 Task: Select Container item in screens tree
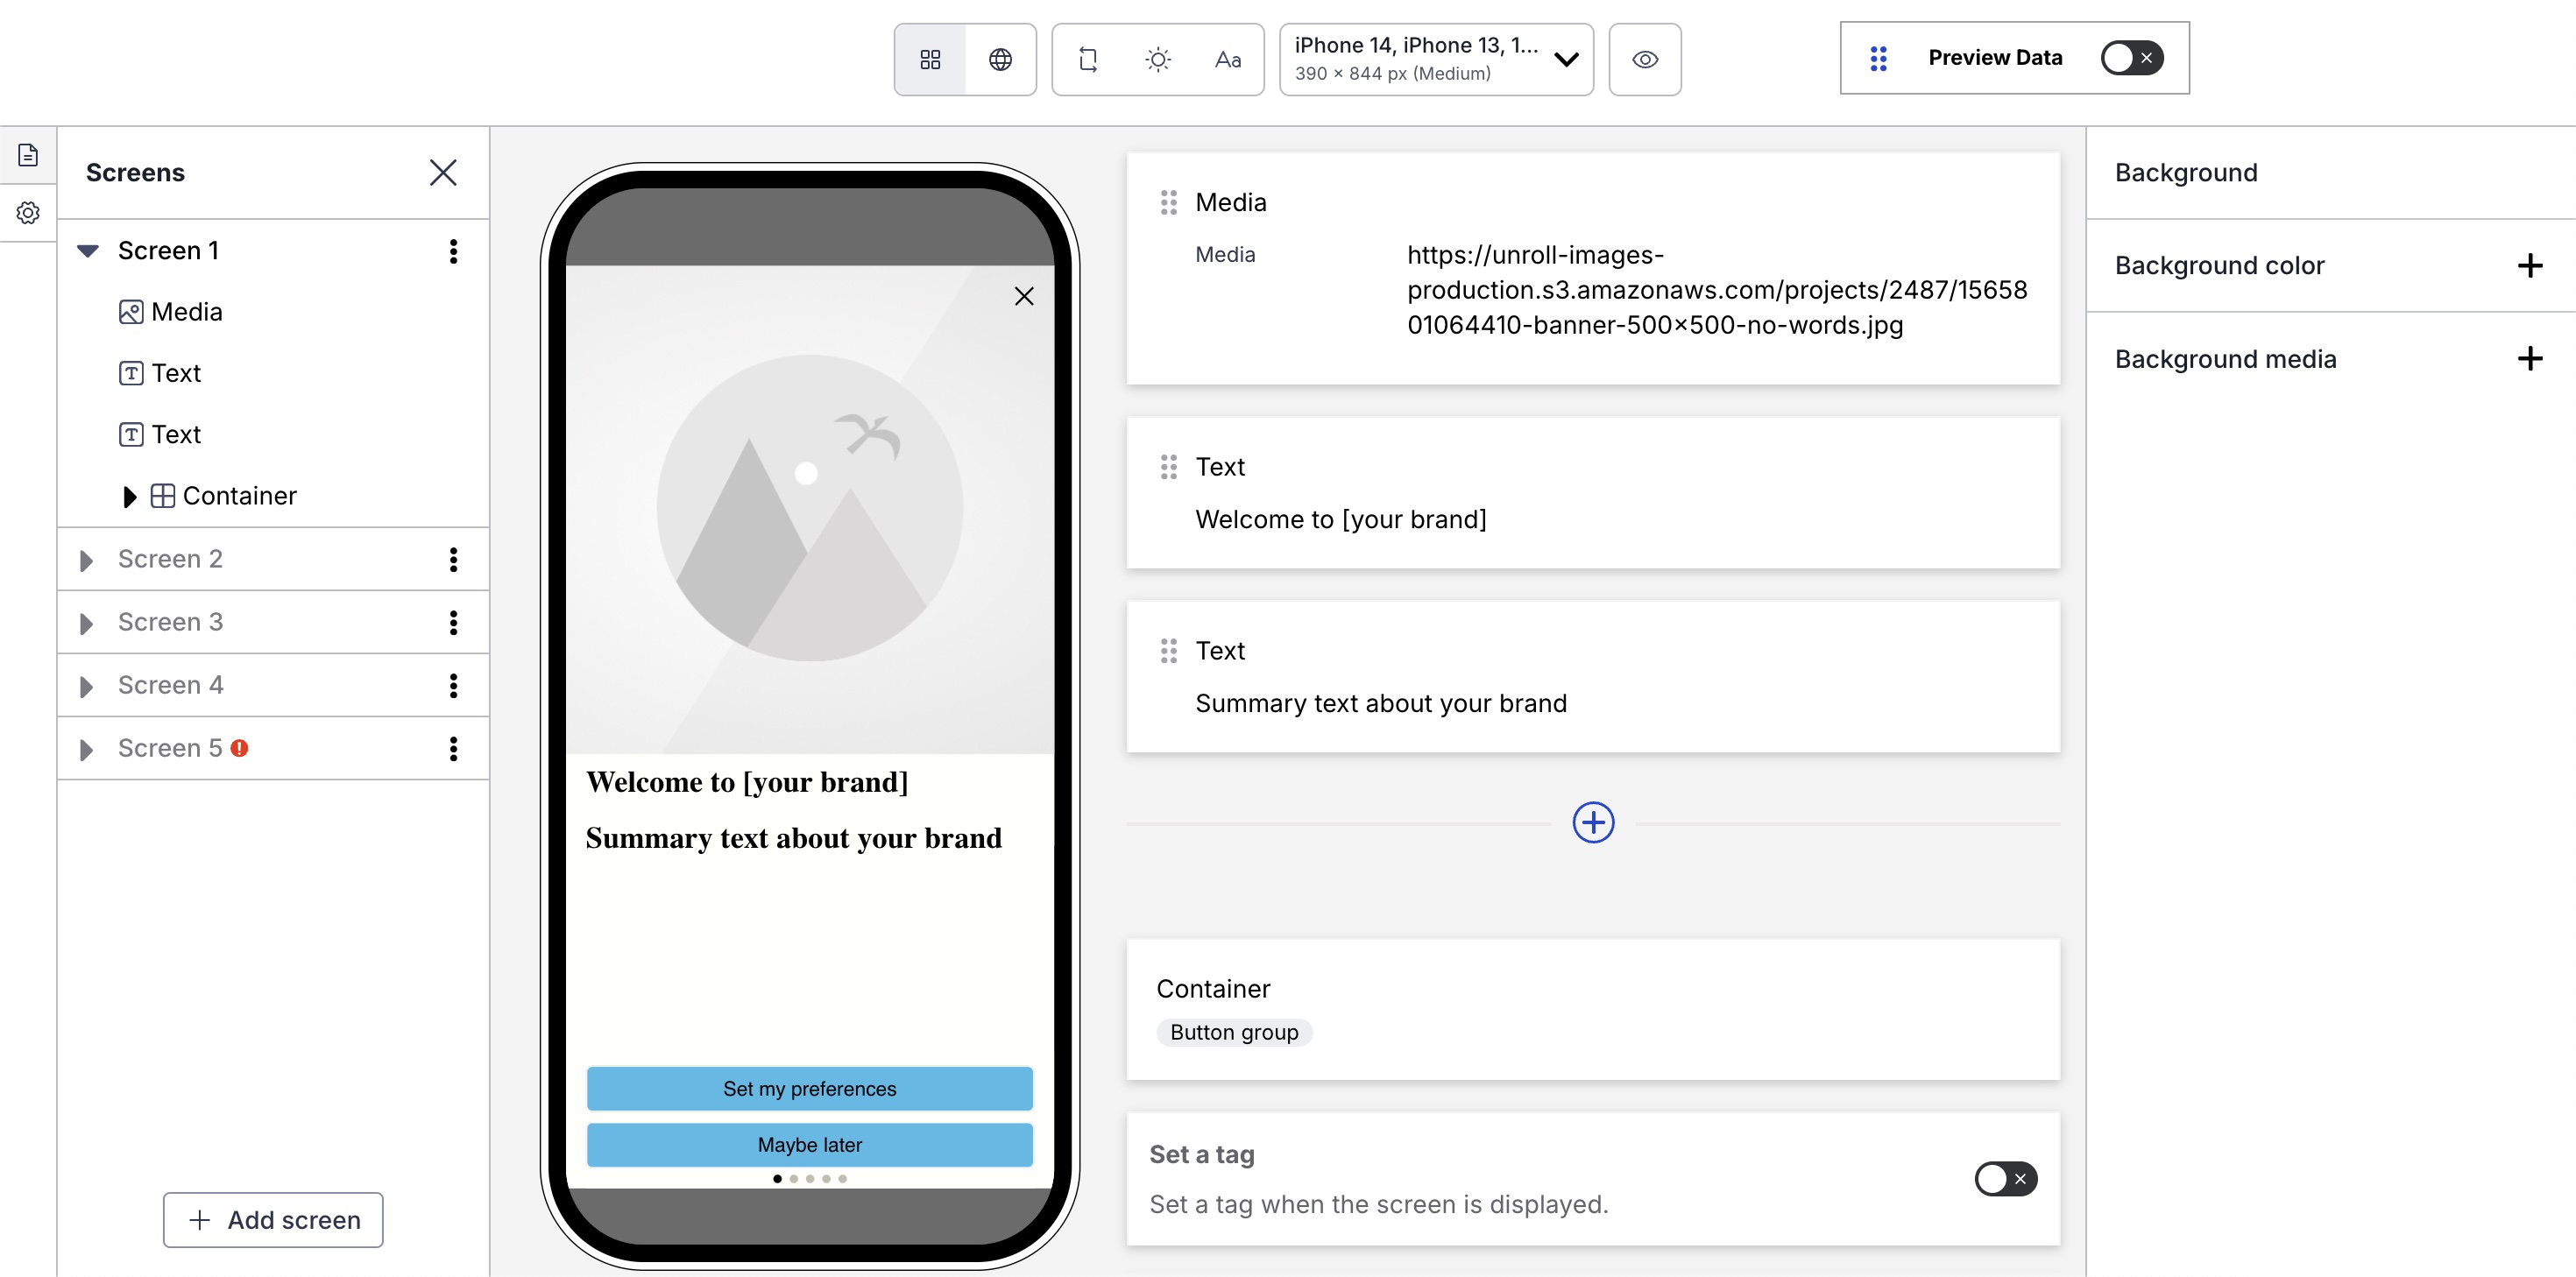(224, 496)
